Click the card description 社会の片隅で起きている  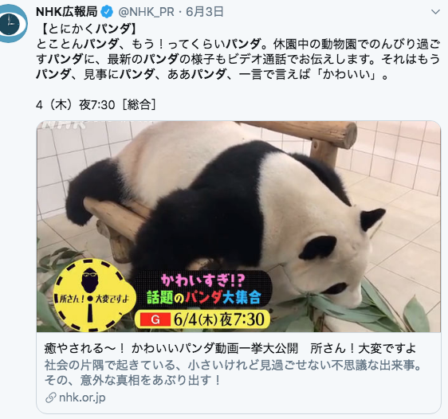233,373
